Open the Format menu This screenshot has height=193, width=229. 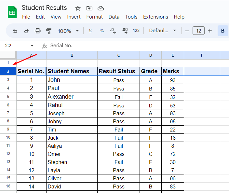(x=94, y=17)
